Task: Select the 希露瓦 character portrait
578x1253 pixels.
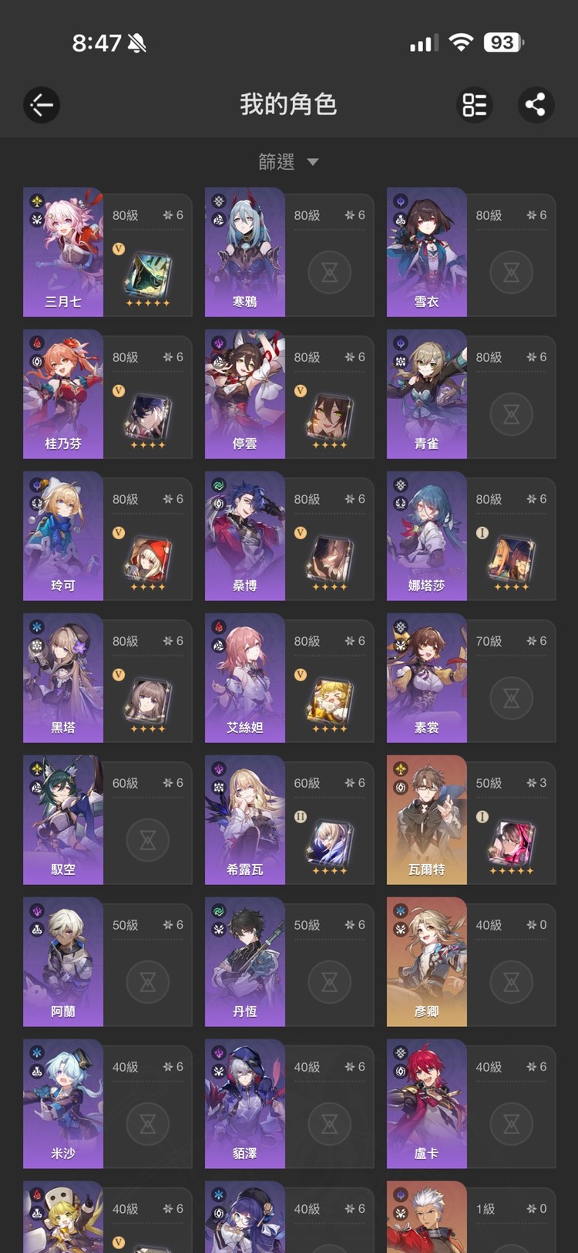Action: pyautogui.click(x=245, y=820)
